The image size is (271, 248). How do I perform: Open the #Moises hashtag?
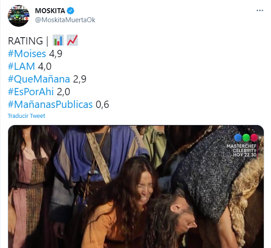tap(27, 53)
